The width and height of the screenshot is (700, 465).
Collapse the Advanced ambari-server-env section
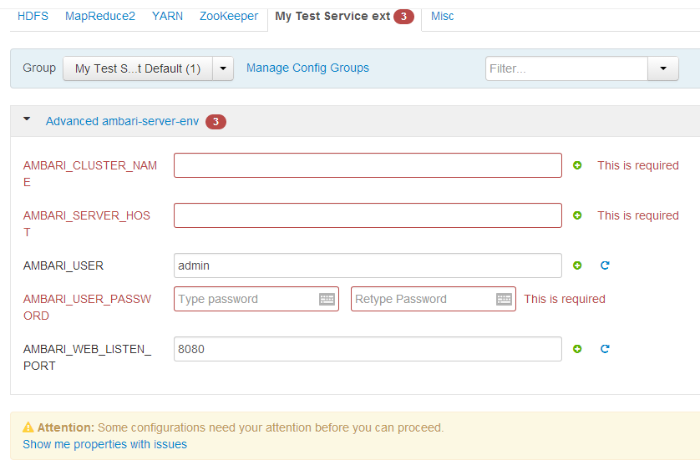coord(27,120)
